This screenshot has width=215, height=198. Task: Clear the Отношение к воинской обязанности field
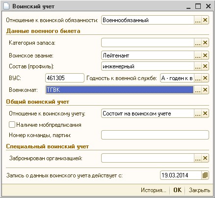point(205,20)
